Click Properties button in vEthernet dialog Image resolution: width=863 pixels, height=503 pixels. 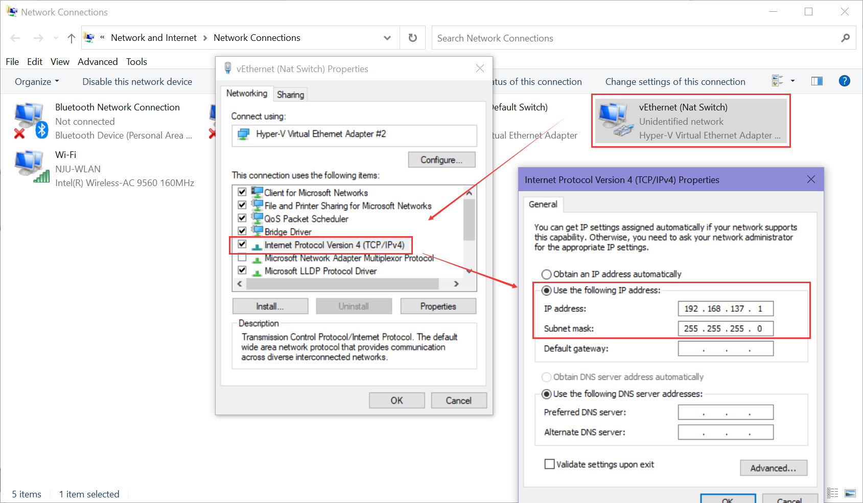click(x=438, y=306)
